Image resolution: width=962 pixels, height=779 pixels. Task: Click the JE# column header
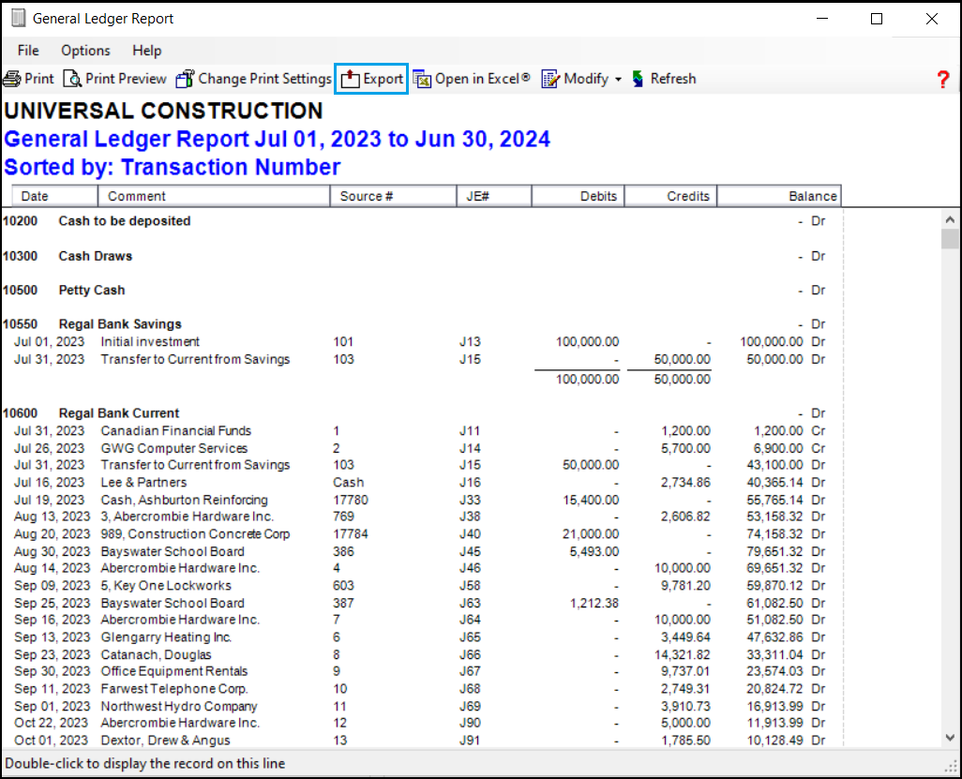(494, 196)
